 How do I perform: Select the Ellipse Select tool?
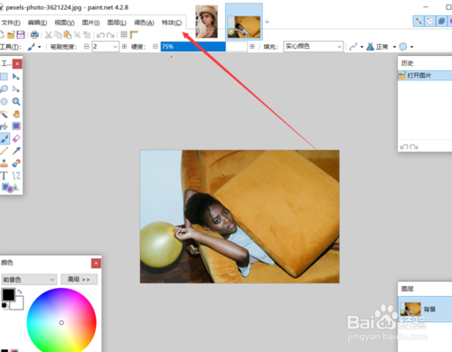coord(4,101)
